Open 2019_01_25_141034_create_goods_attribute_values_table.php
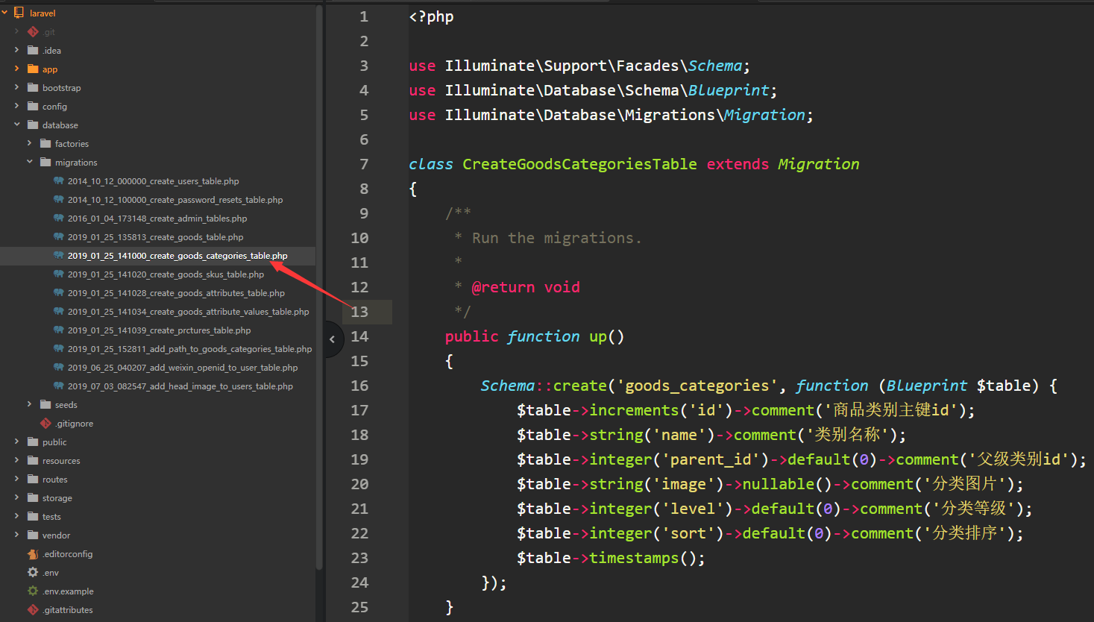Viewport: 1094px width, 622px height. point(188,312)
